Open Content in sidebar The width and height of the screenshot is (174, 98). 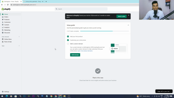pyautogui.click(x=7, y=25)
